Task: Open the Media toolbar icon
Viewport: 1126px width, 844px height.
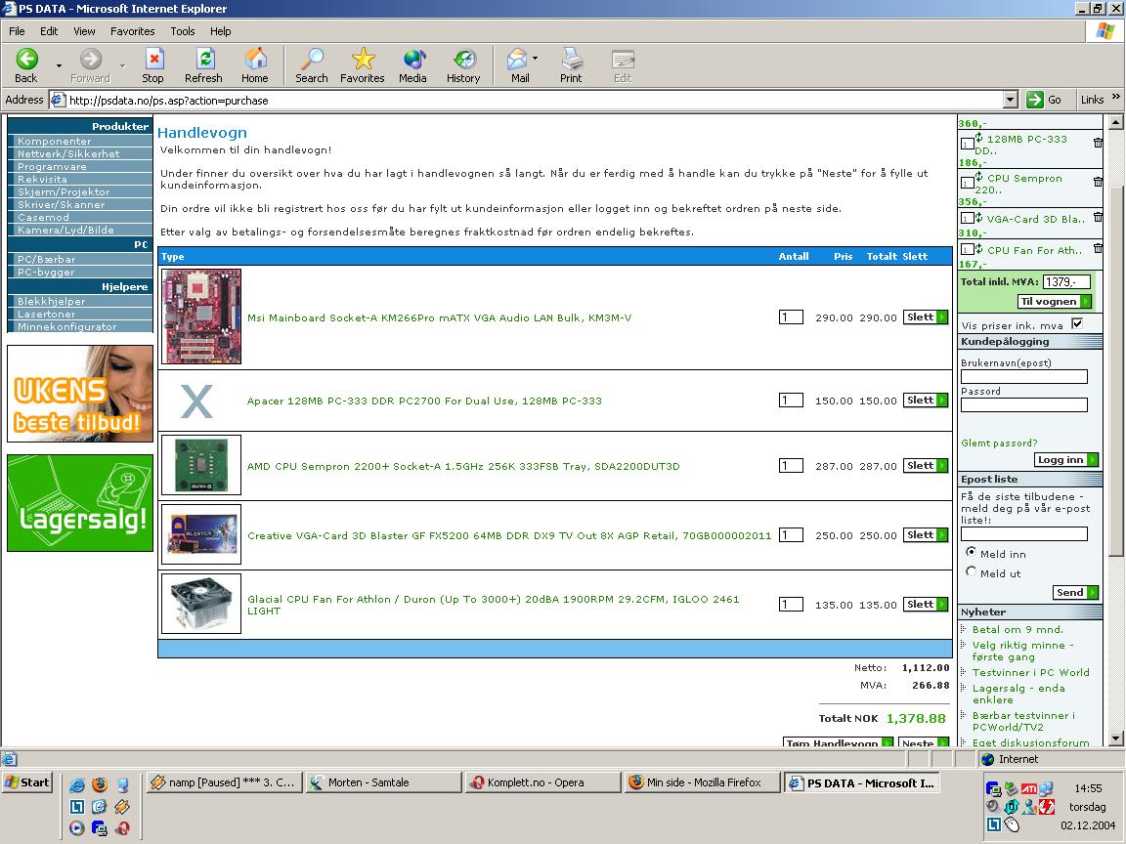Action: pos(412,66)
